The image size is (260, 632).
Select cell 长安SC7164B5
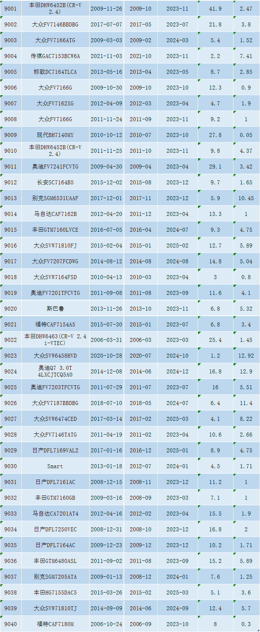click(55, 182)
